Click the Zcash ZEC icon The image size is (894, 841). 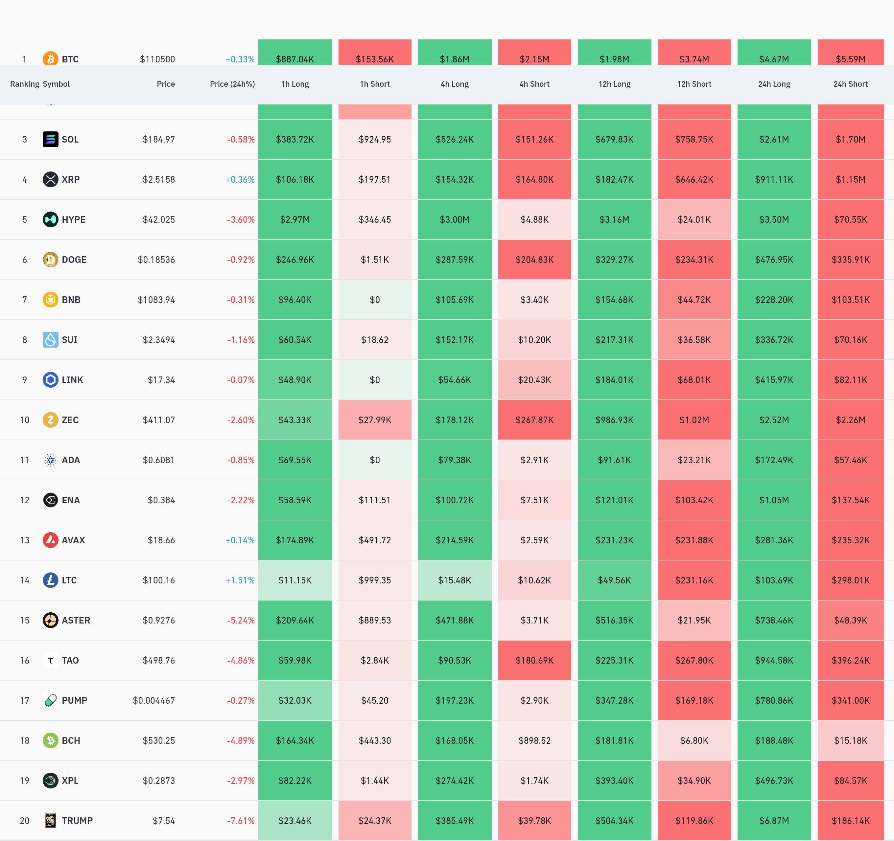(50, 420)
